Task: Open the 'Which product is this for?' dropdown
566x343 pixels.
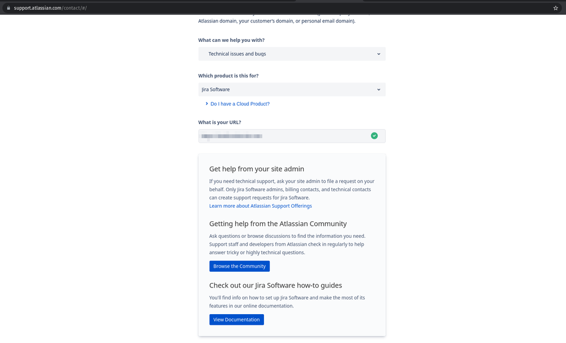Action: point(292,89)
